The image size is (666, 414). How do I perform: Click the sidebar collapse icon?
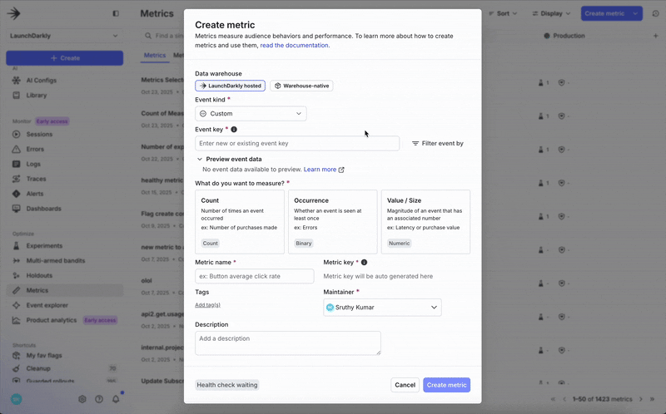(116, 13)
